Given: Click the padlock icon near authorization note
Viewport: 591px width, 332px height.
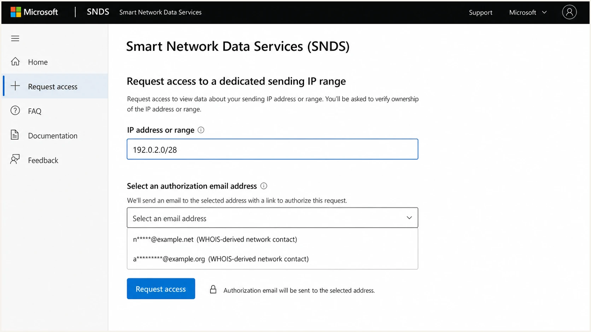Looking at the screenshot, I should click(x=213, y=289).
